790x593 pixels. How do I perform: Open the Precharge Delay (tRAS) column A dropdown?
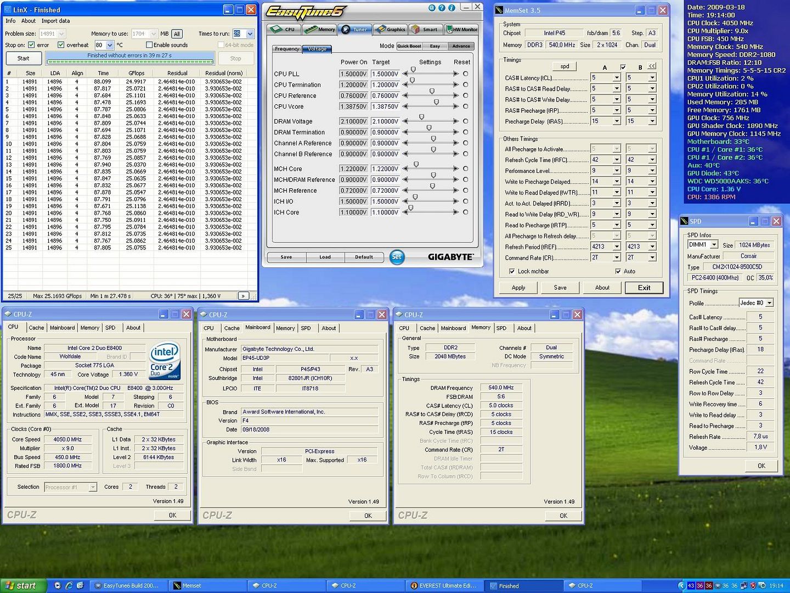617,121
